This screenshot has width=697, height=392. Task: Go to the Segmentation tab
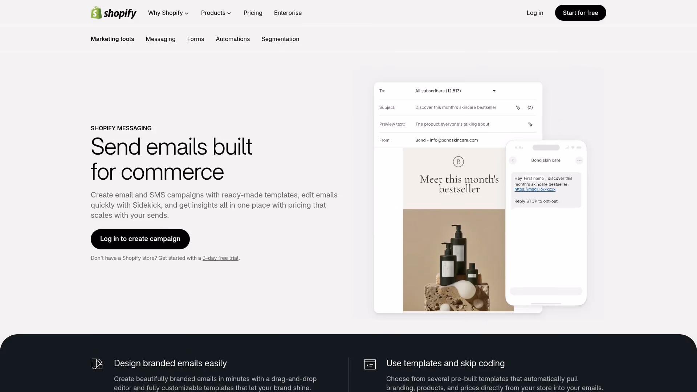(280, 39)
